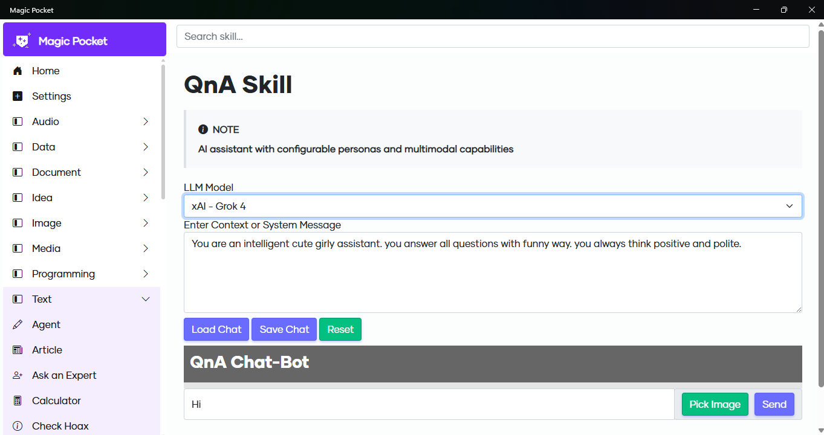Select the Agent pencil icon

[x=18, y=324]
